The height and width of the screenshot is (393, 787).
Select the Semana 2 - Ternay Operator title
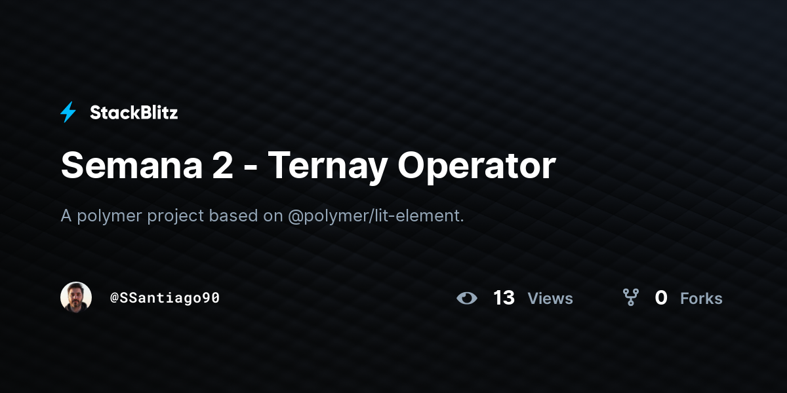(308, 166)
